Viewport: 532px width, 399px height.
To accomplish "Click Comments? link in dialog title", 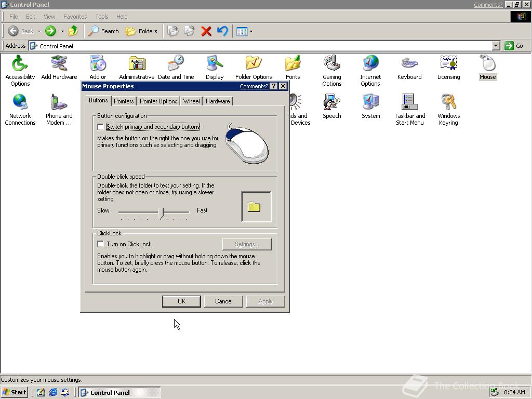I will [x=254, y=87].
